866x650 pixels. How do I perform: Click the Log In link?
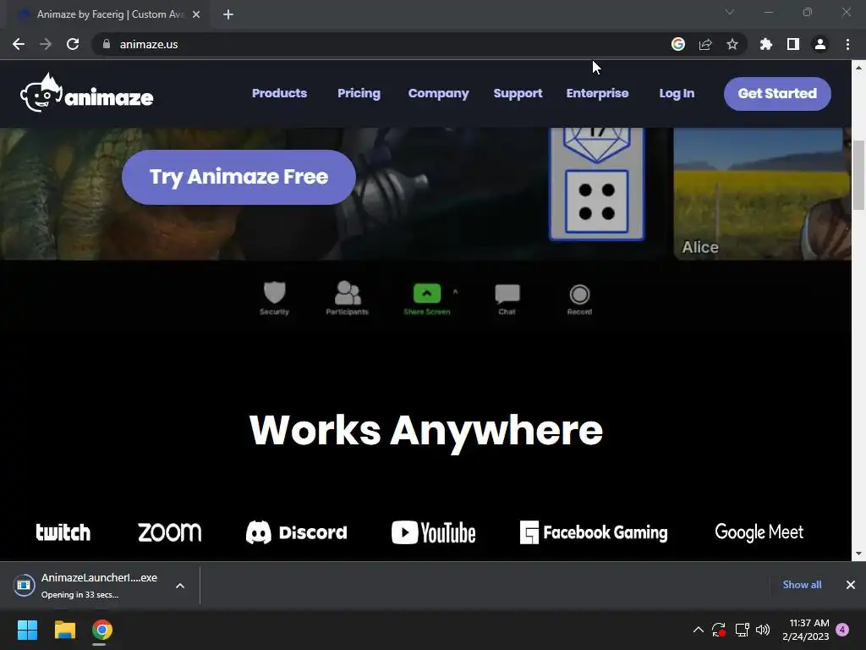pyautogui.click(x=677, y=93)
